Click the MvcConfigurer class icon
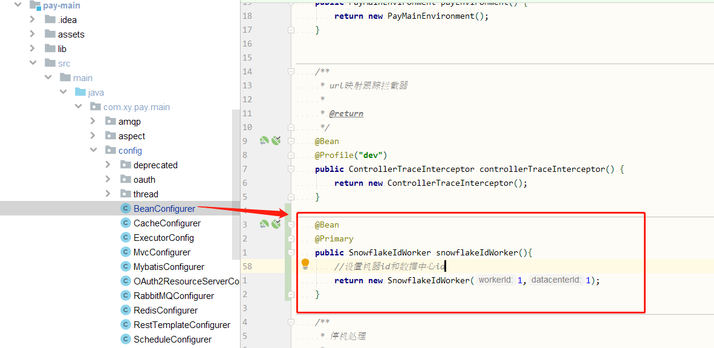Image resolution: width=714 pixels, height=348 pixels. (125, 252)
